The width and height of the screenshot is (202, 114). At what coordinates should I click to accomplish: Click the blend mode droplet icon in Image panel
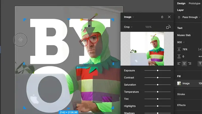(162, 17)
